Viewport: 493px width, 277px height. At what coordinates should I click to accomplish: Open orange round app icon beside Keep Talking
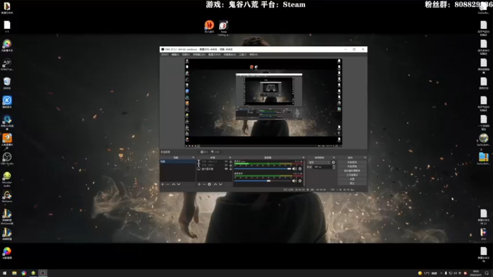click(209, 26)
